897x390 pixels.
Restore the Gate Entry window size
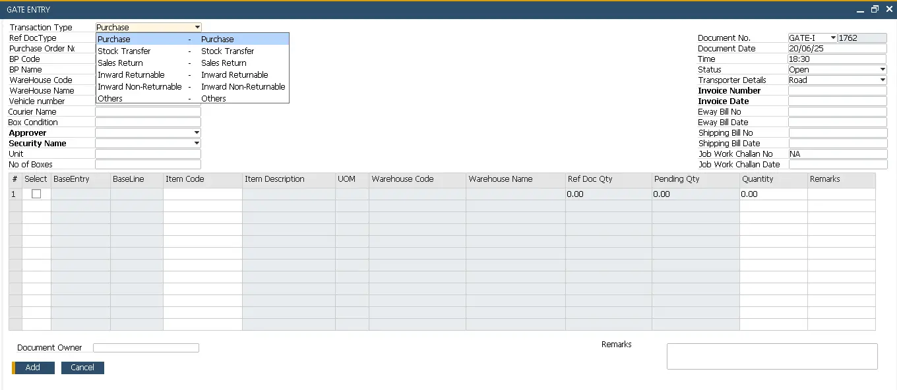pos(875,9)
